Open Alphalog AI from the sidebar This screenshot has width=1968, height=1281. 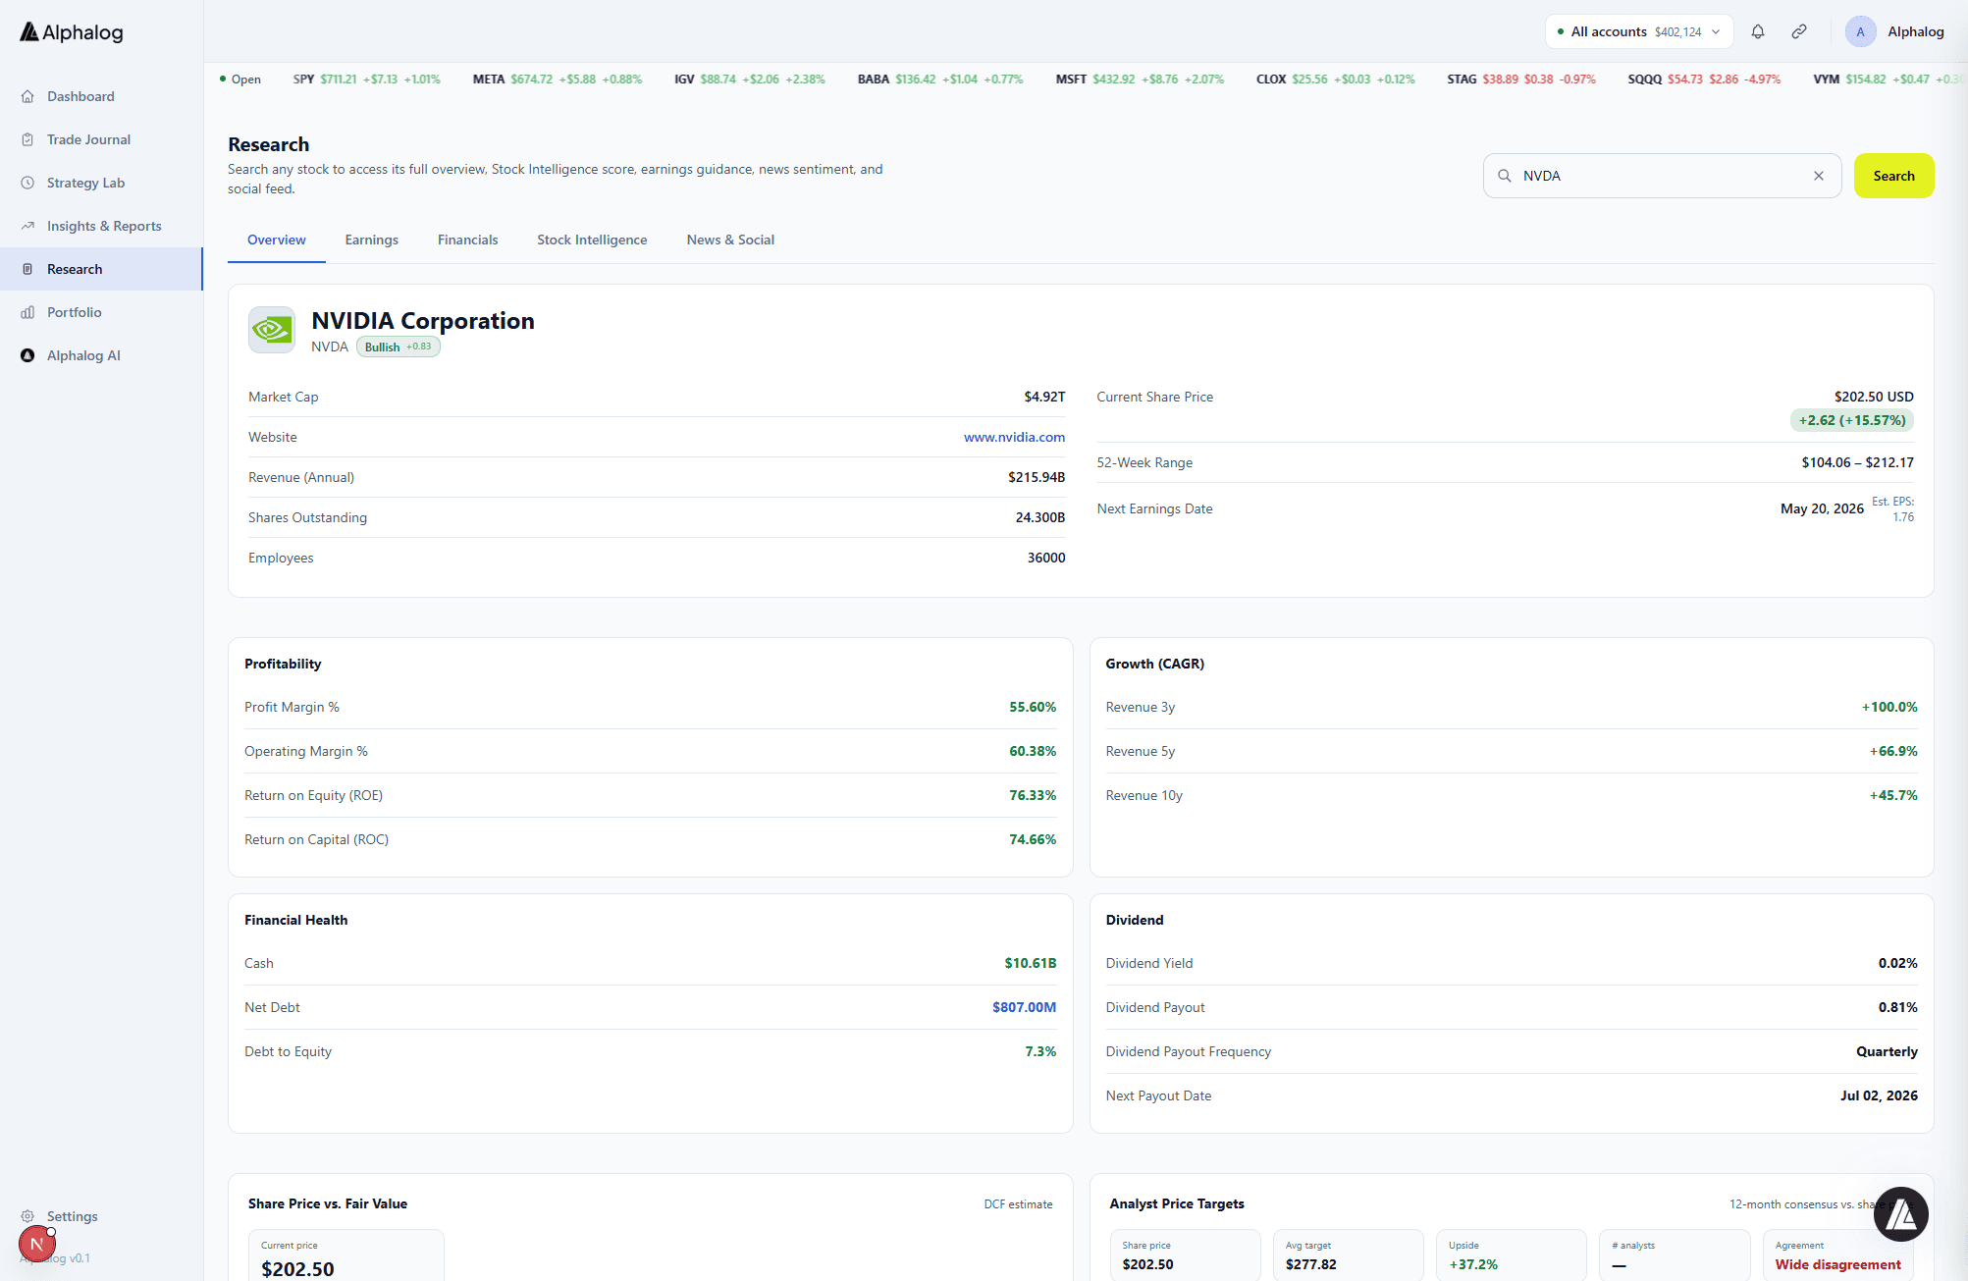coord(101,355)
